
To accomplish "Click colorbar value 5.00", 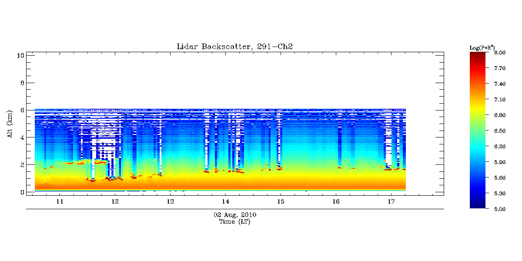I will click(x=499, y=209).
